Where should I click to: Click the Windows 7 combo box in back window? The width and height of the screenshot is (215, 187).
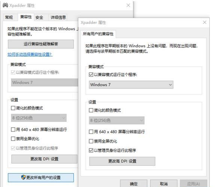(45, 82)
